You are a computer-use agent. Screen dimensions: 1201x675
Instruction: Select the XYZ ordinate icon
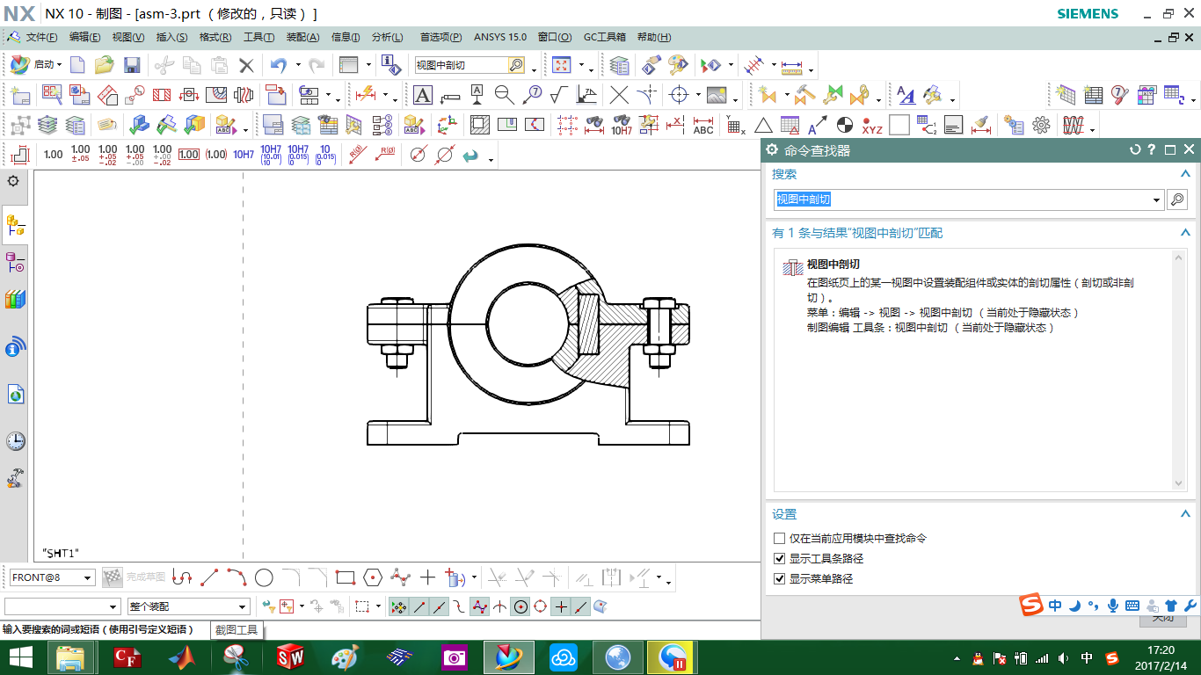click(872, 125)
